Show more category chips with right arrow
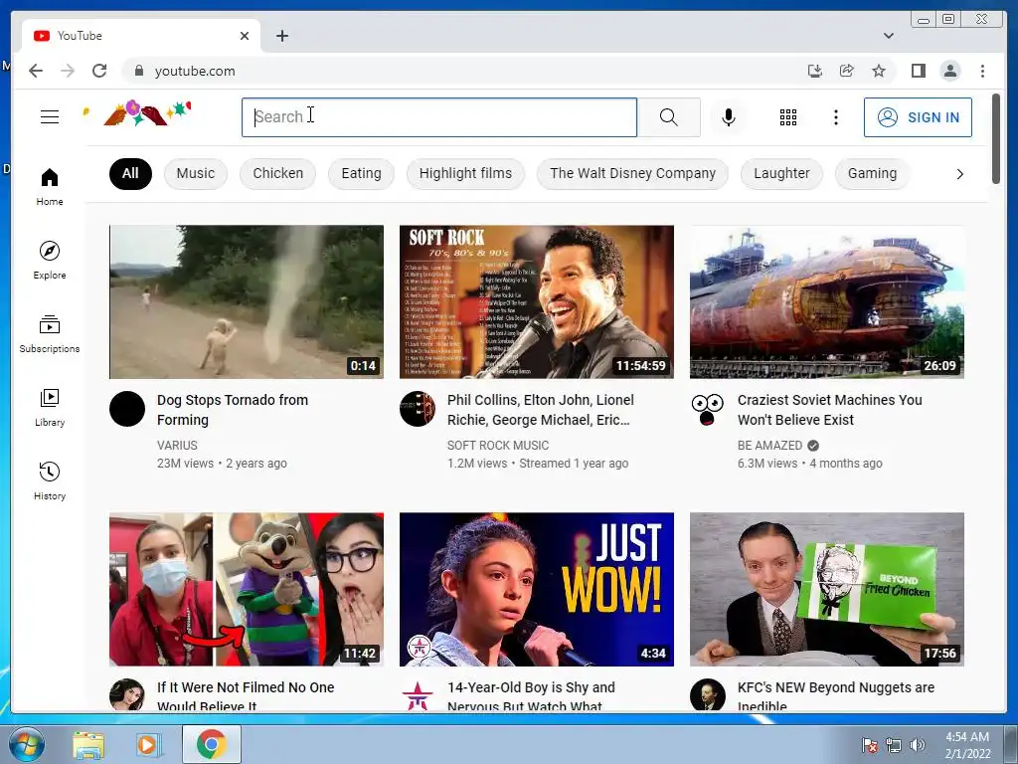 tap(959, 173)
